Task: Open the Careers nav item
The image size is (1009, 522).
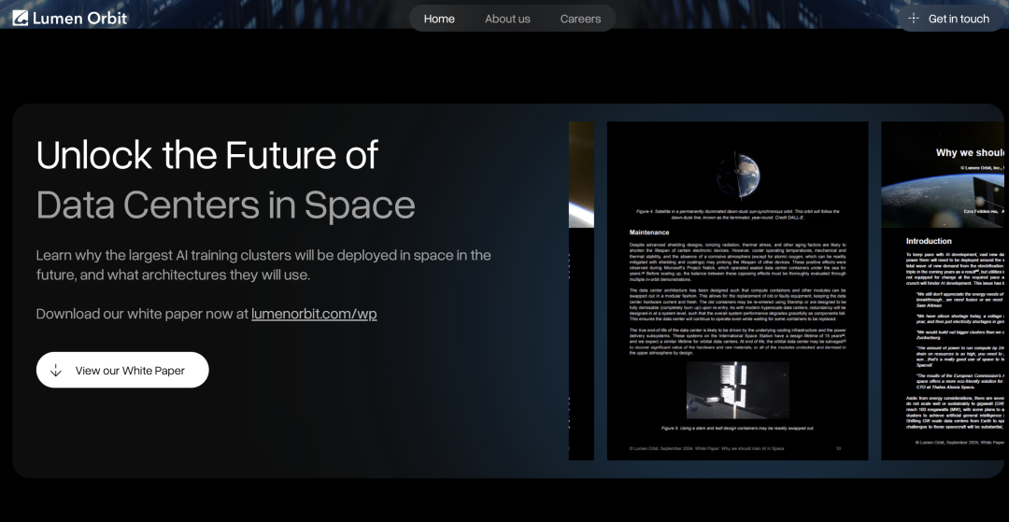Action: (x=580, y=19)
